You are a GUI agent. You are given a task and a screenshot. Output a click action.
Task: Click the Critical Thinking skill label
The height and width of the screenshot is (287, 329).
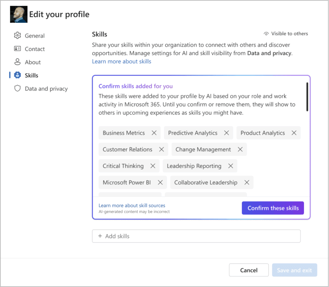point(123,166)
